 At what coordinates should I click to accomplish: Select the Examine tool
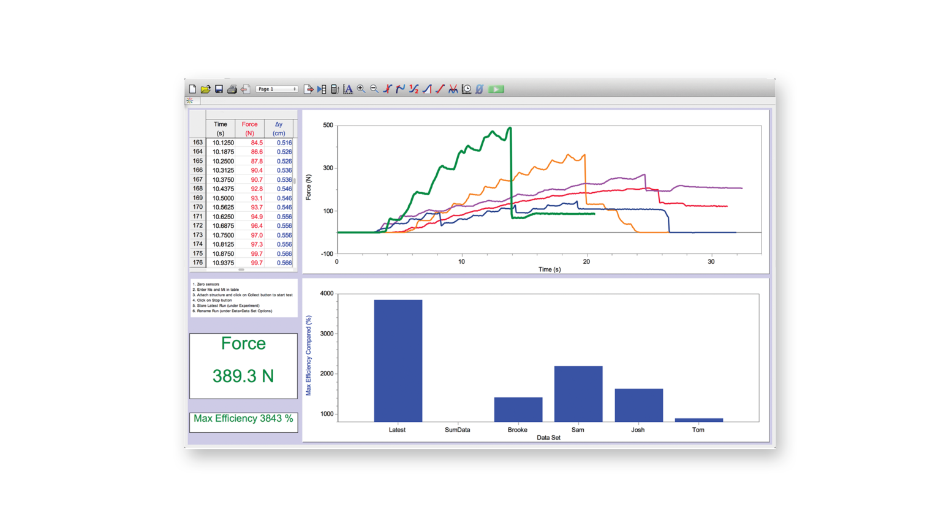click(387, 89)
